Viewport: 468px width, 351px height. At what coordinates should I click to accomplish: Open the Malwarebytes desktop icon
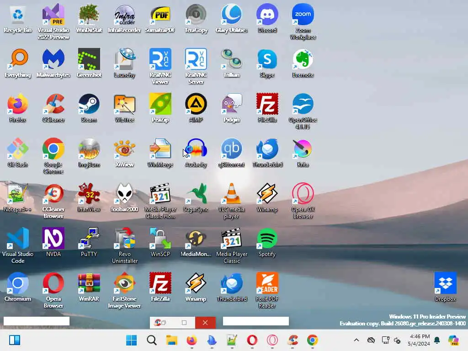tap(53, 63)
